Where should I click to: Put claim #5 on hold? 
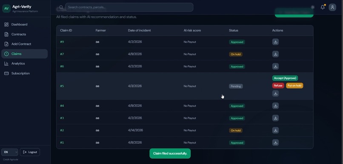294,85
